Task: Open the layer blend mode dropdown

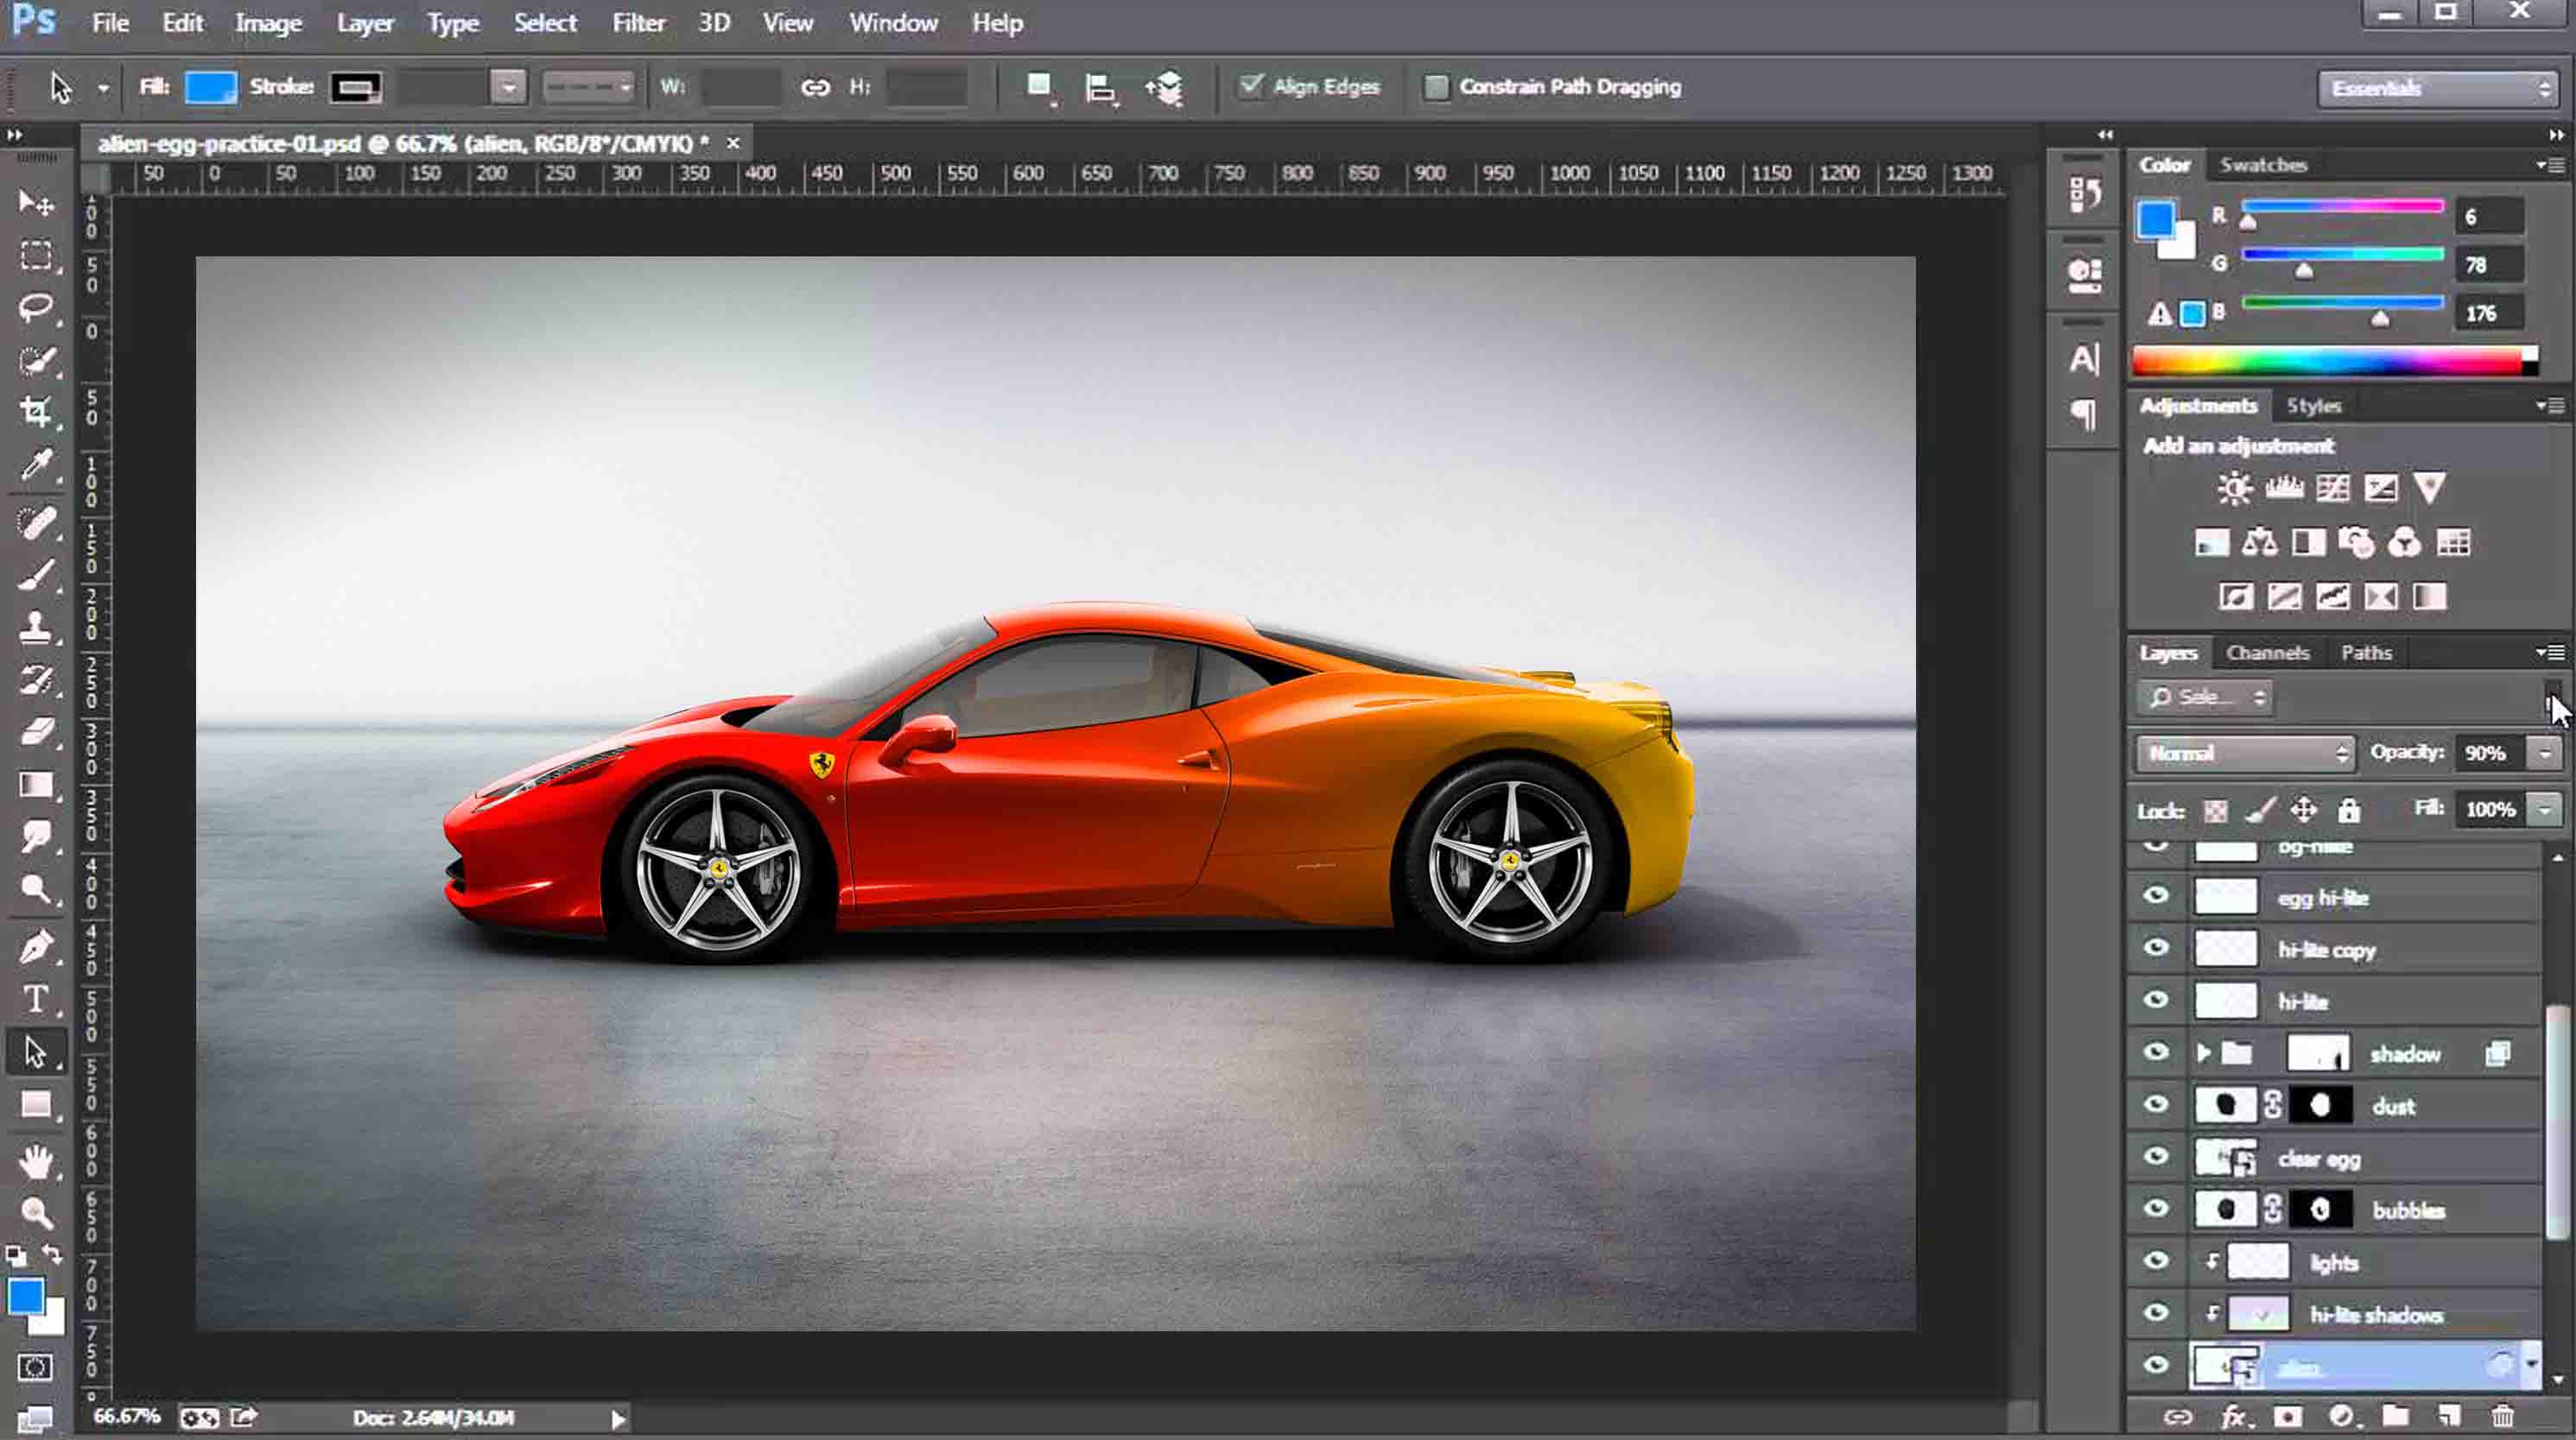Action: 2244,753
